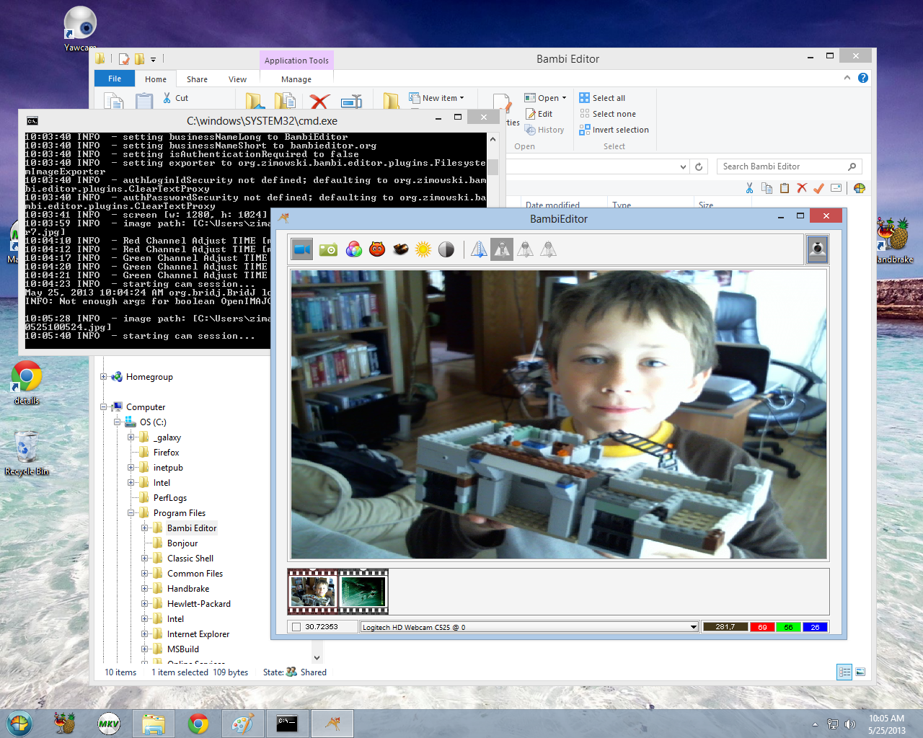Open the RGB color wheel adjustment tool
Image resolution: width=923 pixels, height=738 pixels.
(353, 249)
